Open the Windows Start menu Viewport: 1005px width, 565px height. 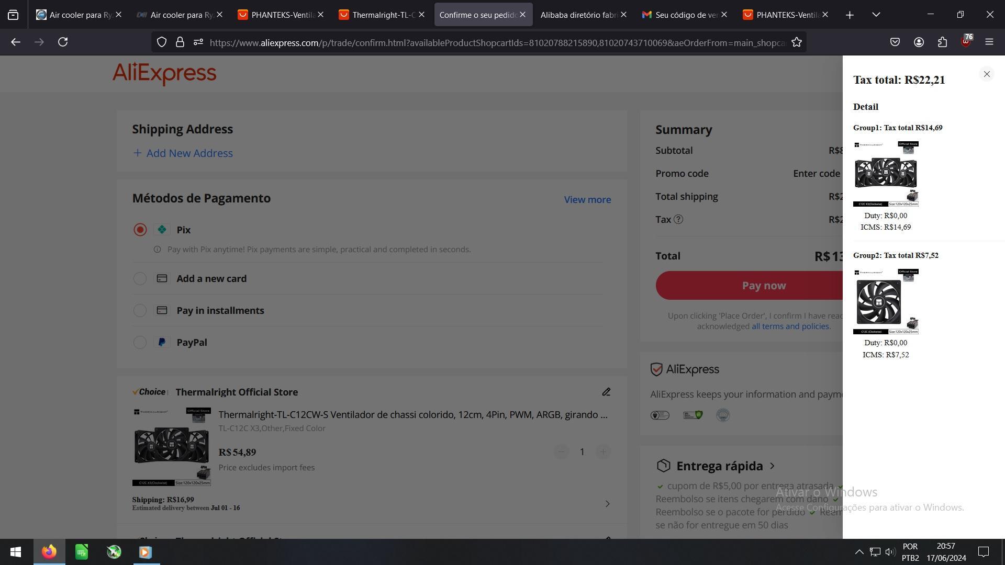tap(16, 552)
